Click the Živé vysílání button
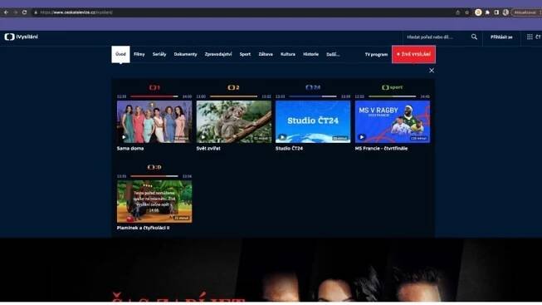Image resolution: width=542 pixels, height=305 pixels. (413, 54)
